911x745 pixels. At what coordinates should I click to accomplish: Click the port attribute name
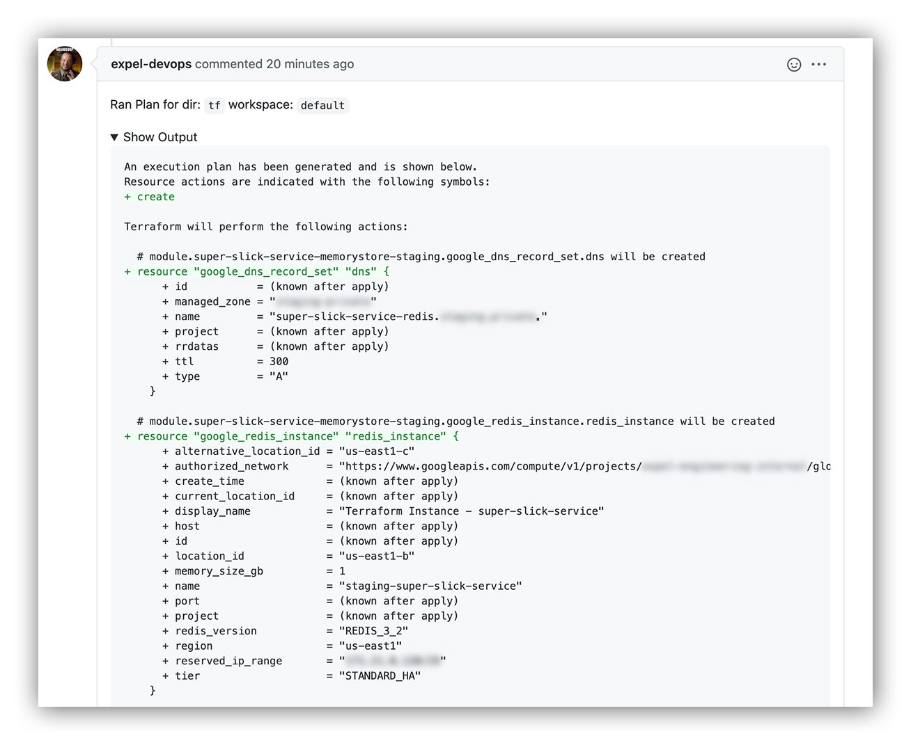[x=187, y=601]
